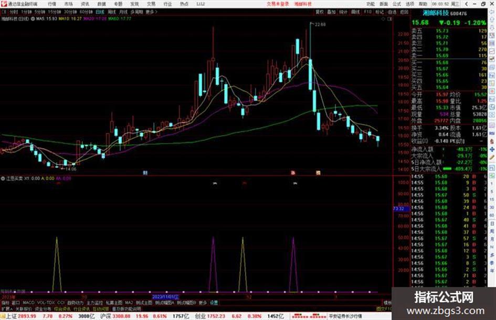The height and width of the screenshot is (320, 496).
Task: Click the 净流入额 fund flow row
Action: (449, 149)
